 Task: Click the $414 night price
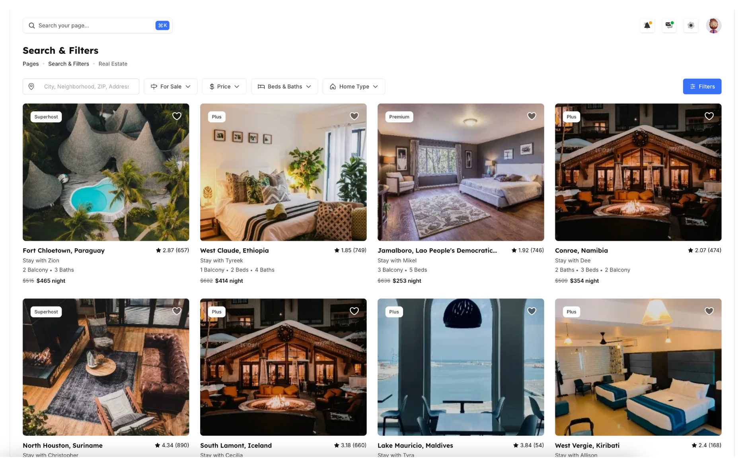click(x=229, y=281)
